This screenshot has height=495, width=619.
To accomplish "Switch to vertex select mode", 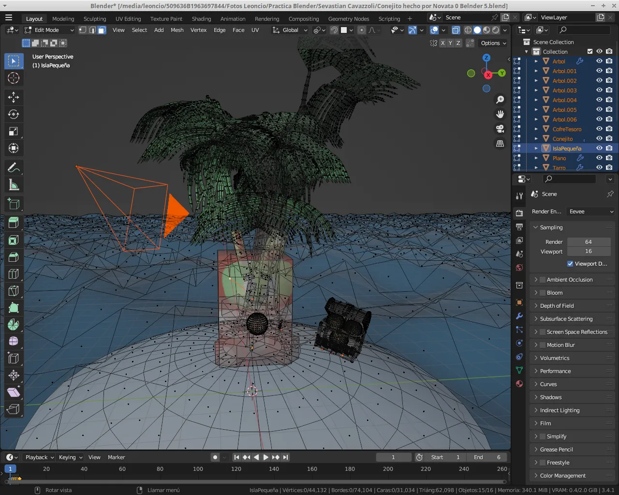I will [x=83, y=30].
